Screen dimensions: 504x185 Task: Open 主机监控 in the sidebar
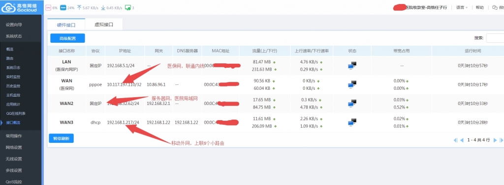click(x=13, y=95)
